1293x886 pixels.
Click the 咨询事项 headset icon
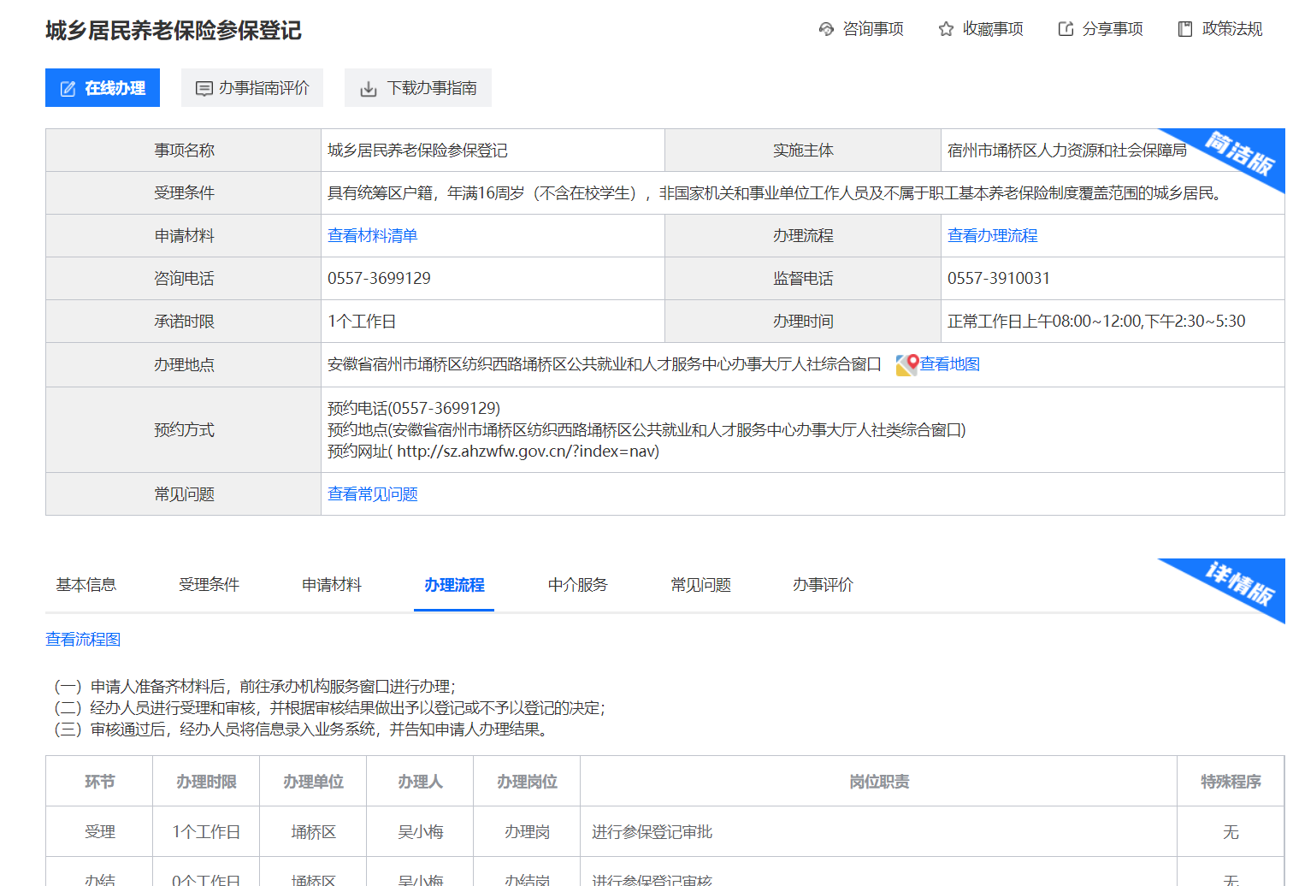tap(826, 29)
